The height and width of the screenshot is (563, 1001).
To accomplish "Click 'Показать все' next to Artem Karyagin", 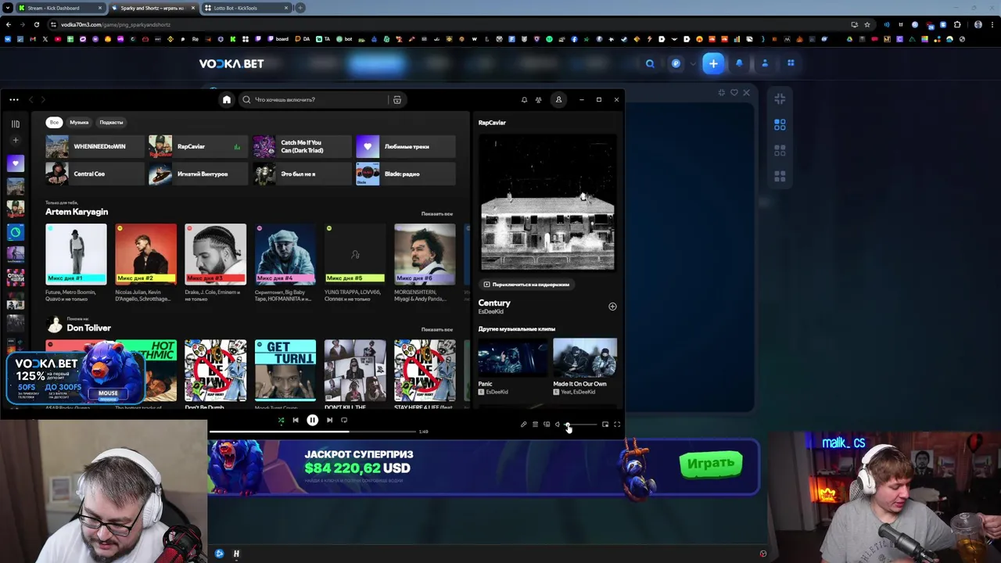I will pyautogui.click(x=436, y=213).
